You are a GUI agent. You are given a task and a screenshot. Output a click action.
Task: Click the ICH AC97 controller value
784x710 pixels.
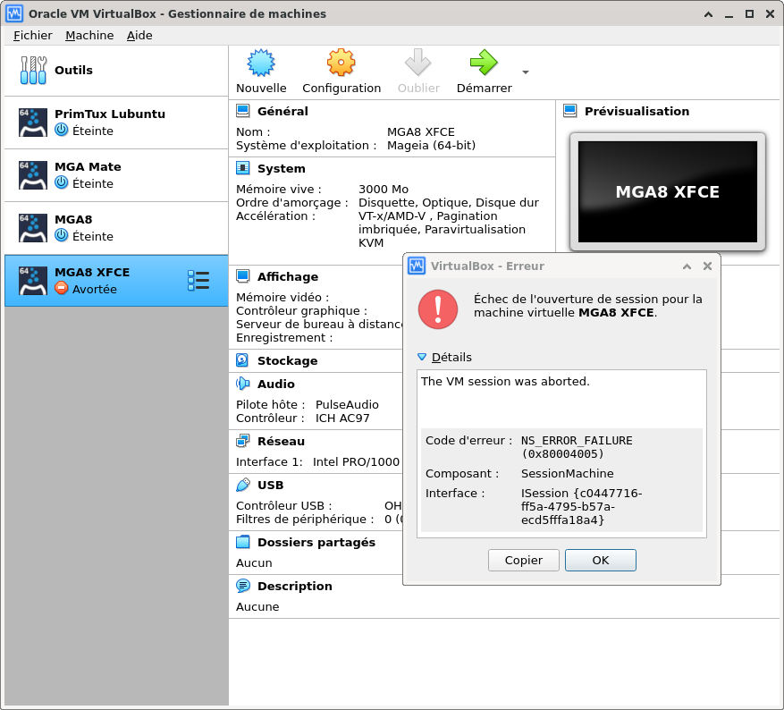pos(342,418)
